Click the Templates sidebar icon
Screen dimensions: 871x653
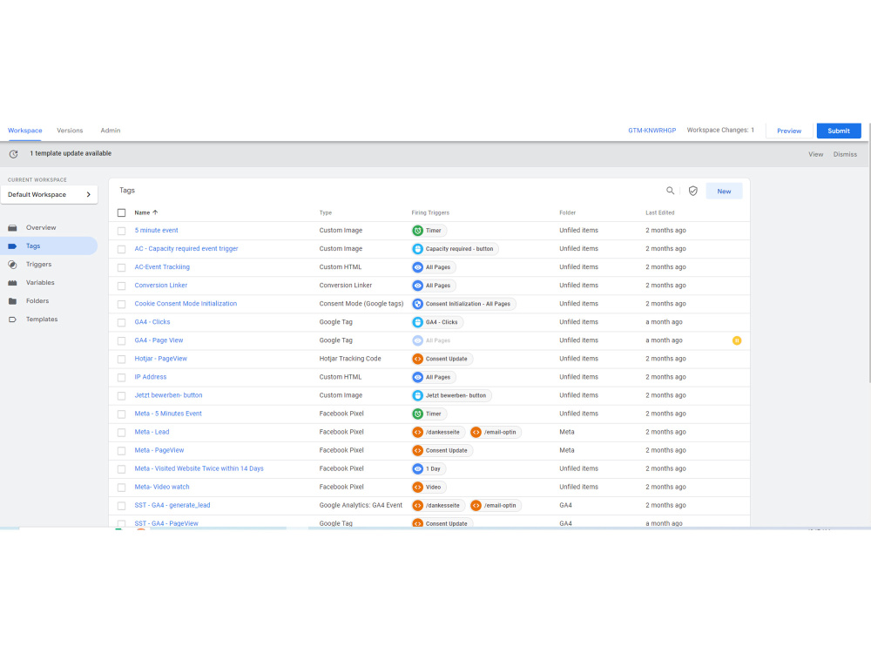tap(12, 320)
